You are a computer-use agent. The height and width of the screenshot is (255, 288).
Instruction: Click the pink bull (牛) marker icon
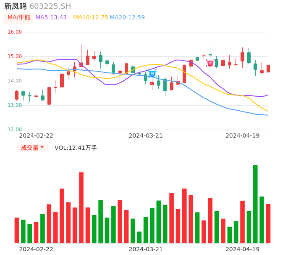[210, 64]
